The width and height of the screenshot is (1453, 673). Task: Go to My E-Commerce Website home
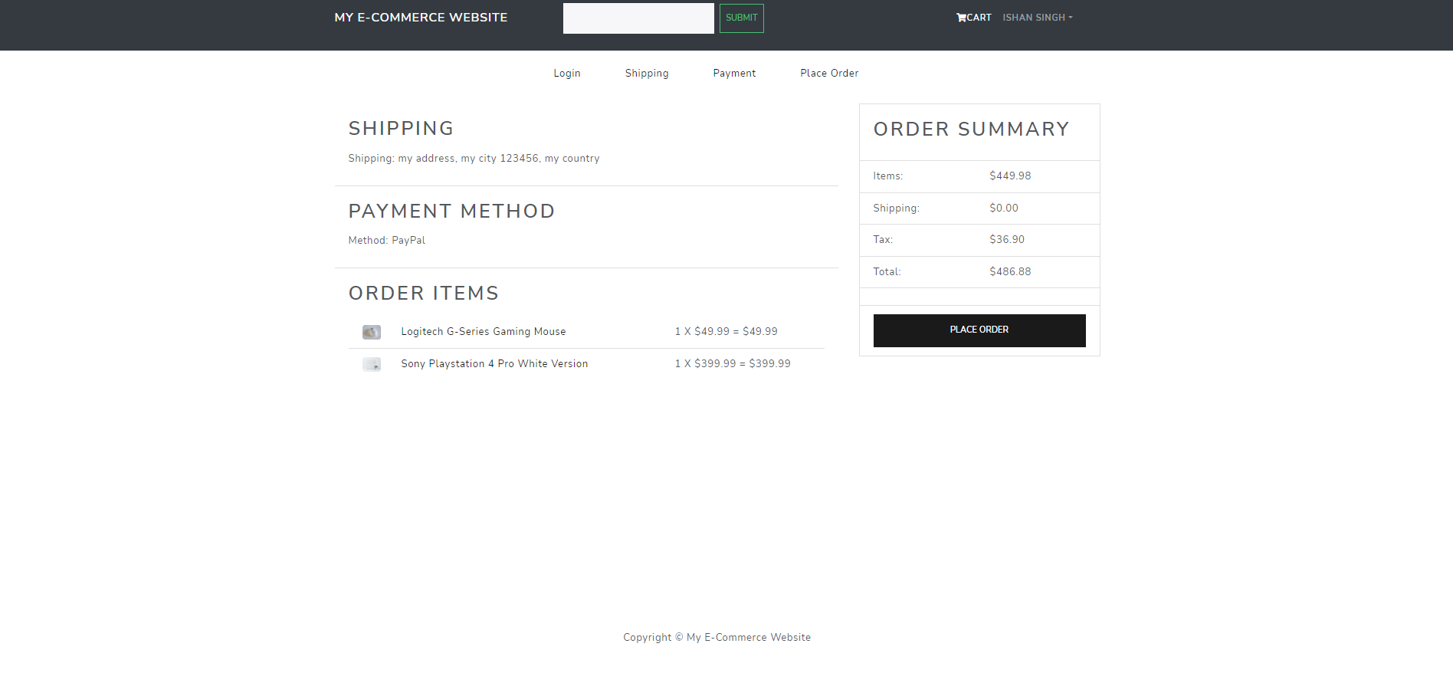coord(421,18)
